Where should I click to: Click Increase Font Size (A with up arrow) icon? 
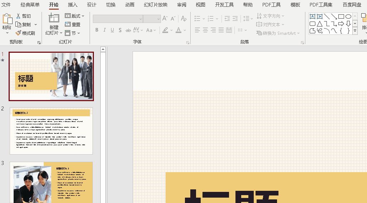165,19
